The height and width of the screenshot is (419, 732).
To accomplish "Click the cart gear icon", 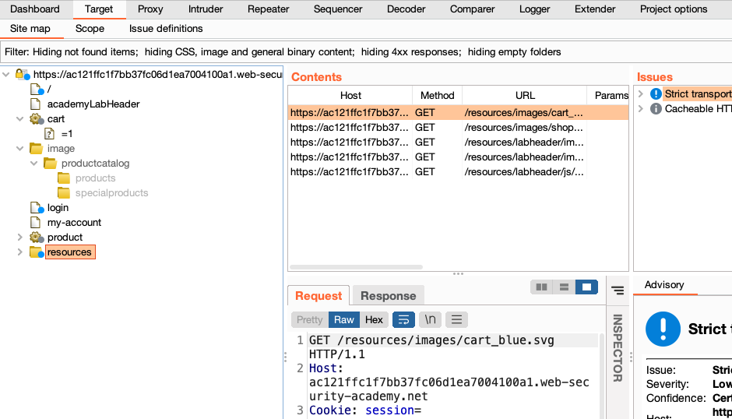I will [37, 118].
